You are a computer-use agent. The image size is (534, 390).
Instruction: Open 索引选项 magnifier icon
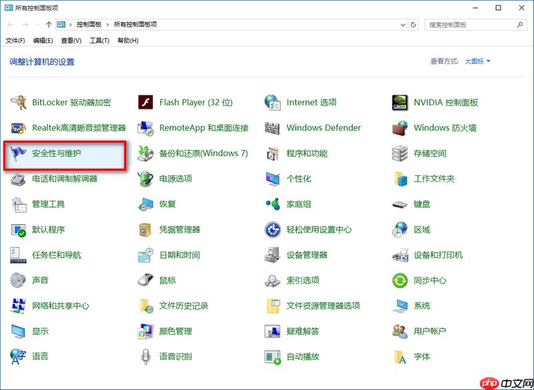(x=272, y=281)
